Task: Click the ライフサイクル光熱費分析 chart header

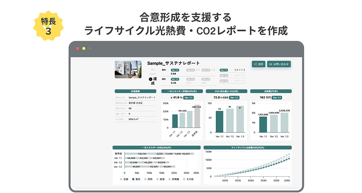Action: (x=248, y=148)
